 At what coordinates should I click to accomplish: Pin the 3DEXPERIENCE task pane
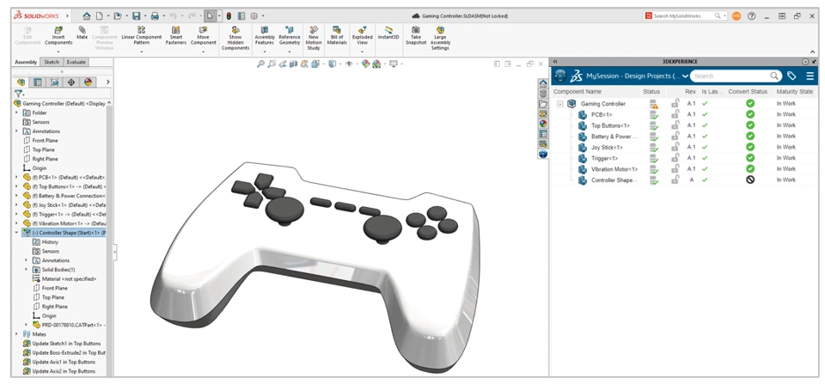pos(814,62)
